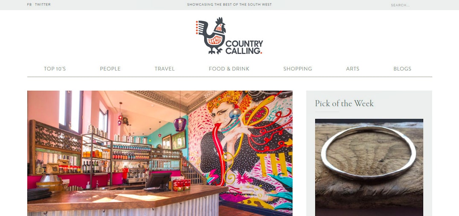Open the Top 10's menu section
Image resolution: width=459 pixels, height=216 pixels.
click(x=55, y=69)
